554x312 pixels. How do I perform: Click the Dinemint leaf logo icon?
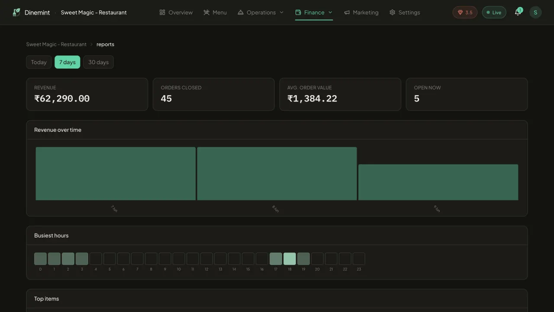point(16,13)
